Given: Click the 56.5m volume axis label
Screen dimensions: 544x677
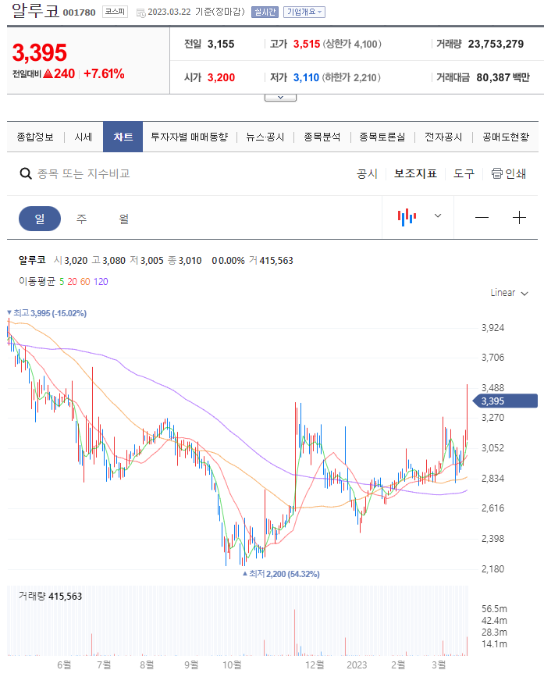Looking at the screenshot, I should click(x=494, y=609).
